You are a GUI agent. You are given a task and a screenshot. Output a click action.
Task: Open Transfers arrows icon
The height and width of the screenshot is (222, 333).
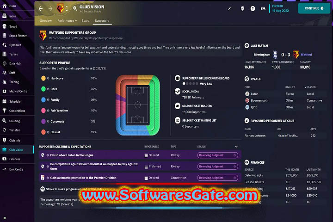pyautogui.click(x=5, y=130)
